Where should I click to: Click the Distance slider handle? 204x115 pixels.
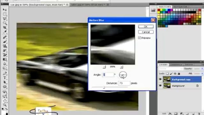(104, 87)
